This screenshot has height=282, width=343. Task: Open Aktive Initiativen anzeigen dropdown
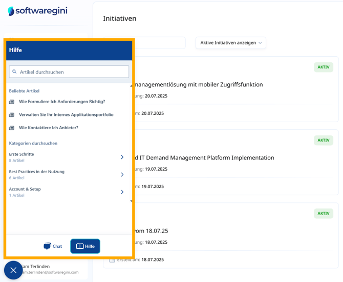pyautogui.click(x=230, y=43)
